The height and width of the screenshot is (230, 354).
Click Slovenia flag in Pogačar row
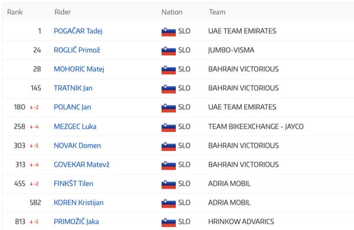(x=168, y=32)
